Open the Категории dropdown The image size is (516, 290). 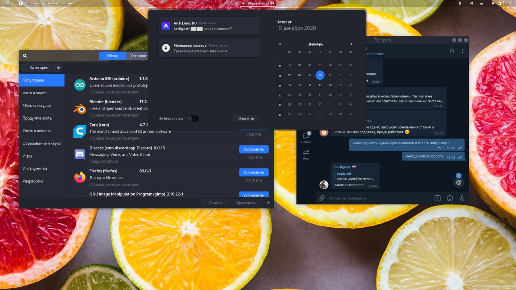(x=42, y=68)
